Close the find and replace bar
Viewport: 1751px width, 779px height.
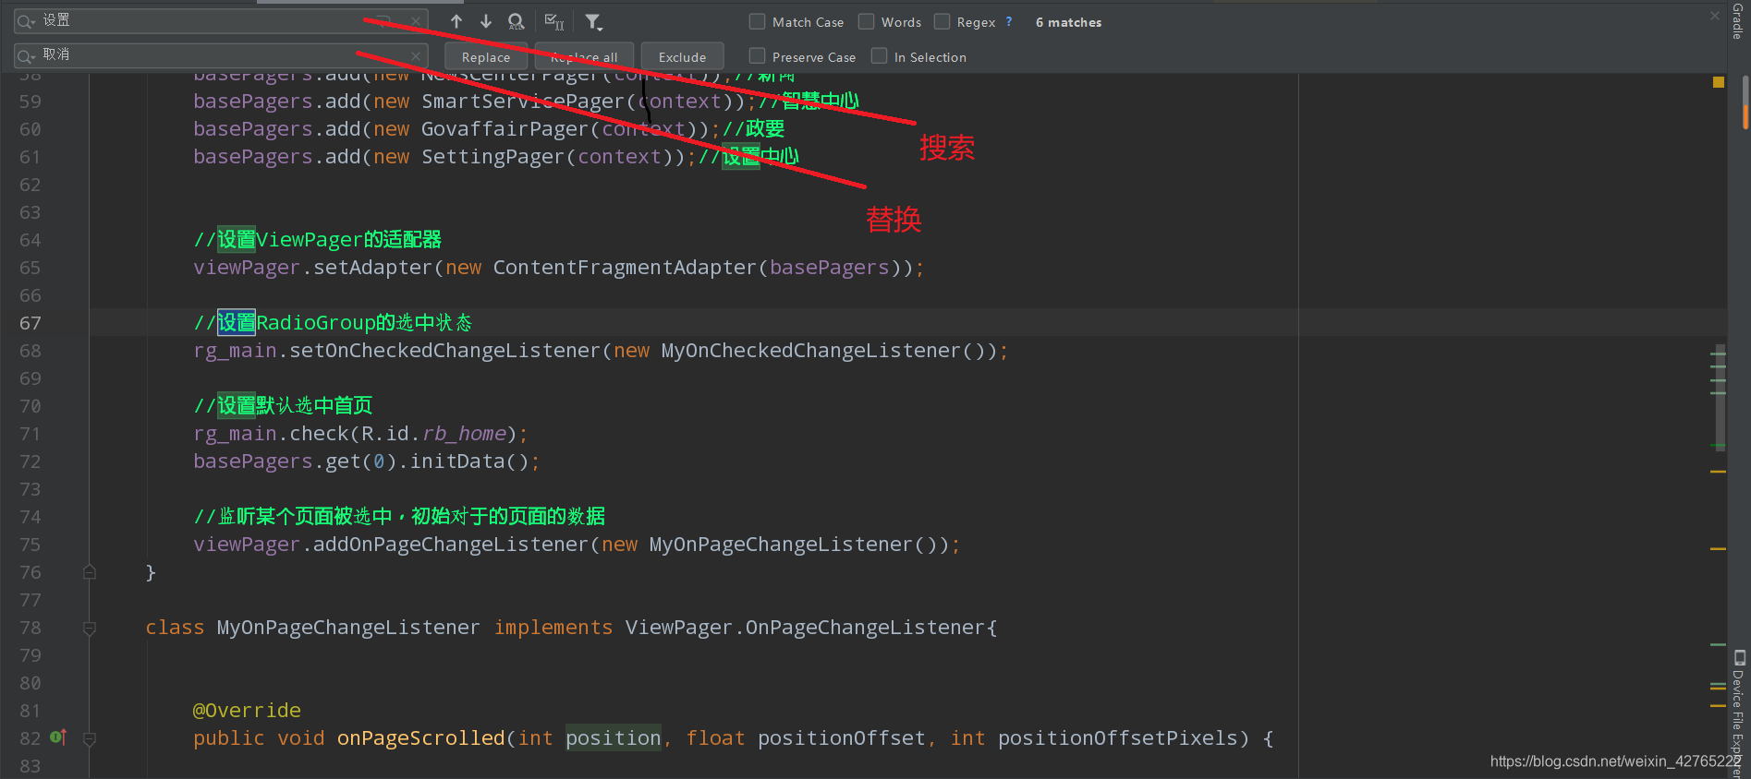pyautogui.click(x=1715, y=16)
